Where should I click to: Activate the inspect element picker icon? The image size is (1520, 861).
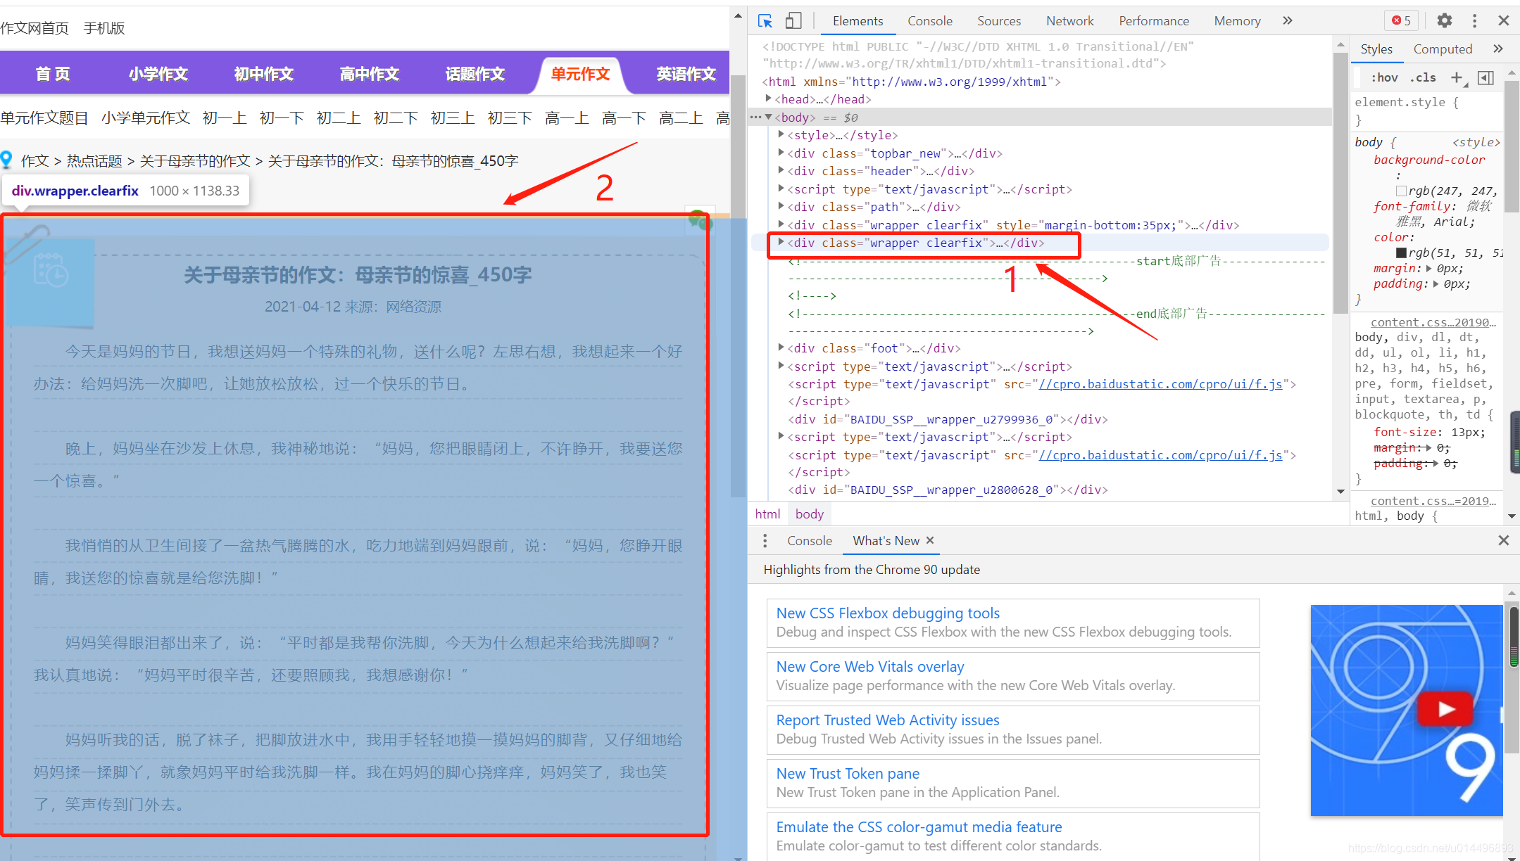click(765, 21)
